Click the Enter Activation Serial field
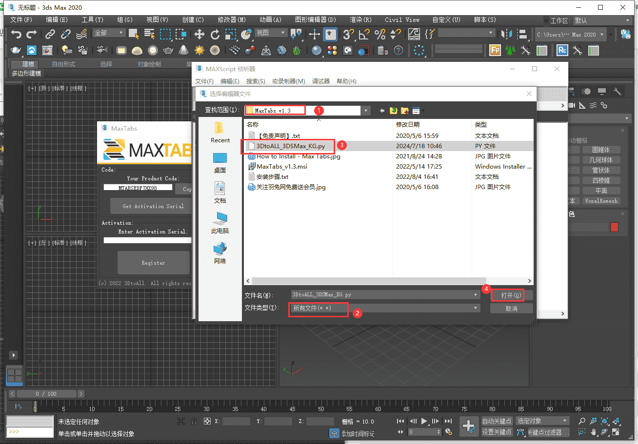 pos(148,240)
